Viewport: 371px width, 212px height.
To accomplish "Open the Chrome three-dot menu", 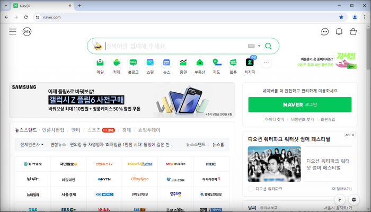I will click(365, 17).
